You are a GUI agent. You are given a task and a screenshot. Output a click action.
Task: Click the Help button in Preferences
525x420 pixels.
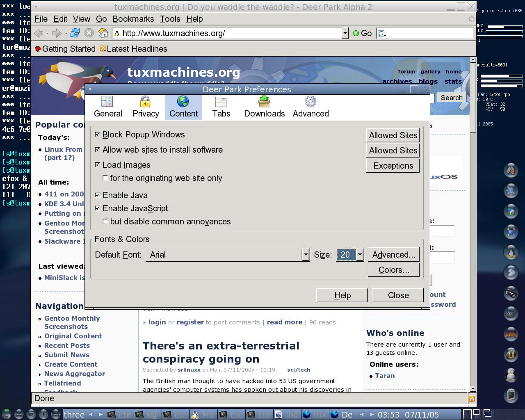click(x=342, y=295)
